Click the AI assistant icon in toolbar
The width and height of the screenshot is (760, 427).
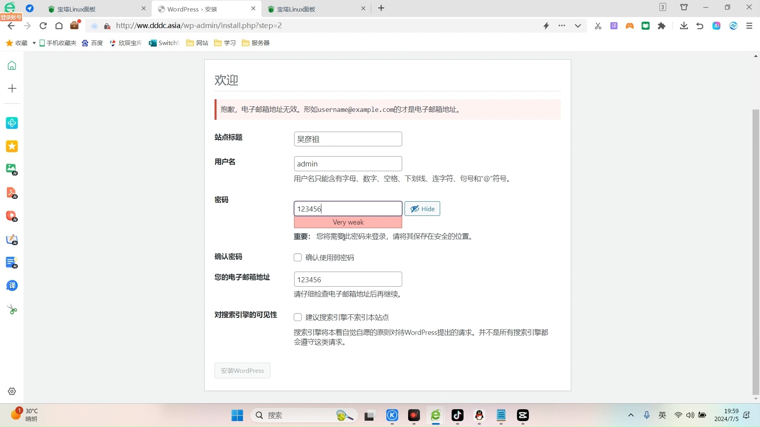pos(717,26)
